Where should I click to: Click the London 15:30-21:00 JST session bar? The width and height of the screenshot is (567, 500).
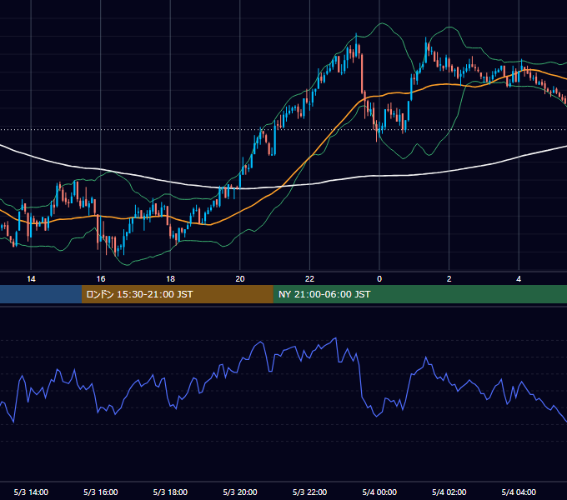tap(177, 294)
